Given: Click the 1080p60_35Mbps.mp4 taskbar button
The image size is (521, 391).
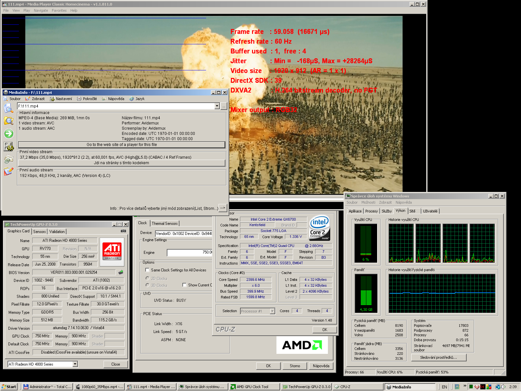Looking at the screenshot, I should [x=99, y=387].
